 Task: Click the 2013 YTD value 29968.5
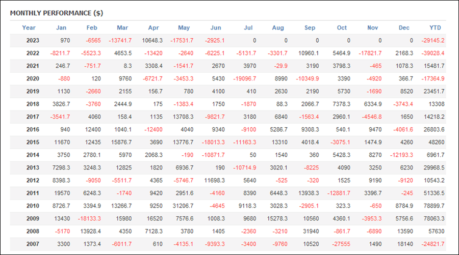pos(434,167)
